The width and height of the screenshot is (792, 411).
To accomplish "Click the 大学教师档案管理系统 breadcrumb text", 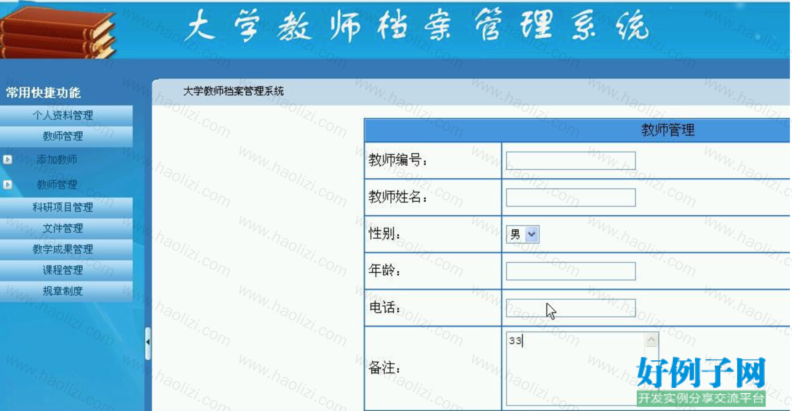I will [234, 91].
